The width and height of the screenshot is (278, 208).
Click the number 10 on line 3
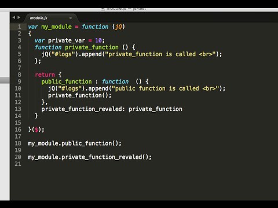(x=98, y=40)
